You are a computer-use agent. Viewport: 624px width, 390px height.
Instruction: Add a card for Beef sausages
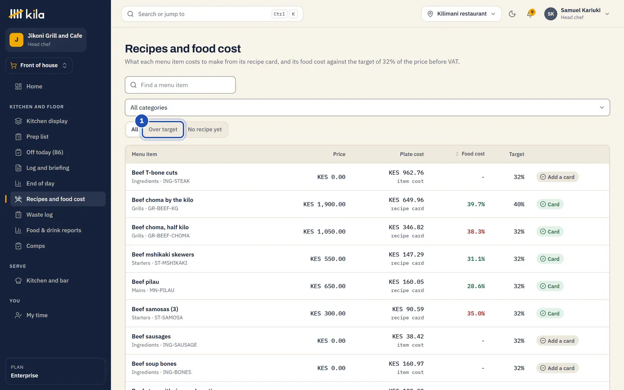pyautogui.click(x=557, y=341)
